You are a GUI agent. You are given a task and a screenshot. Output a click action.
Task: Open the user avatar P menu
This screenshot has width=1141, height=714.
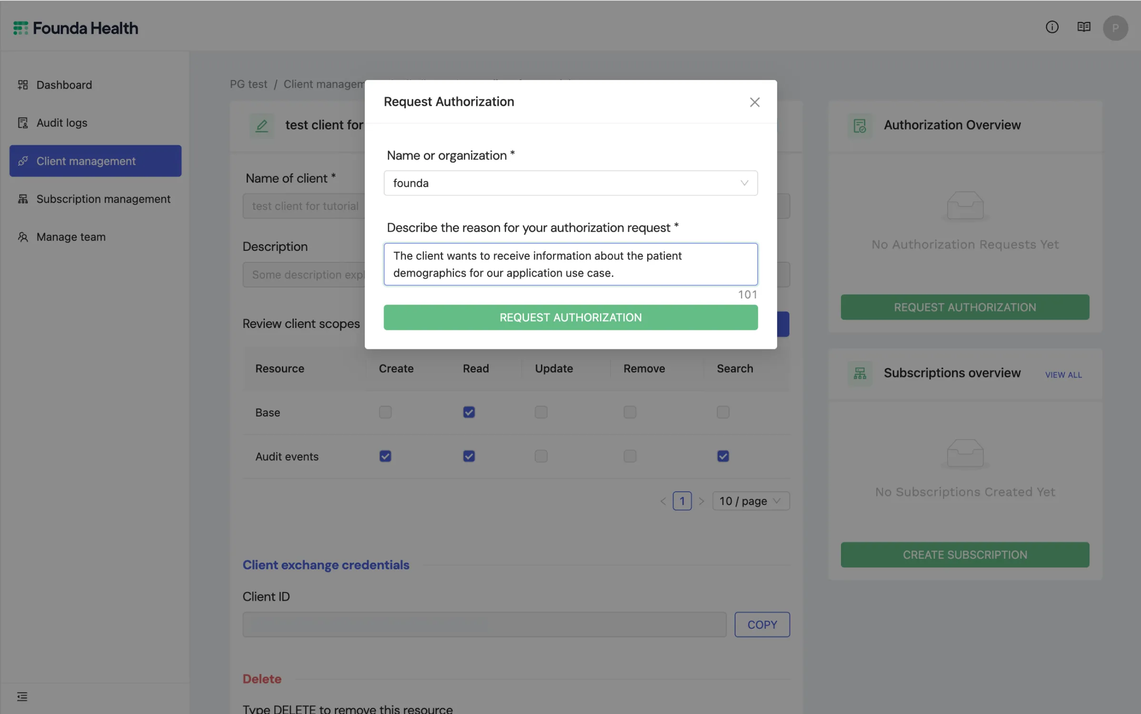(x=1115, y=28)
